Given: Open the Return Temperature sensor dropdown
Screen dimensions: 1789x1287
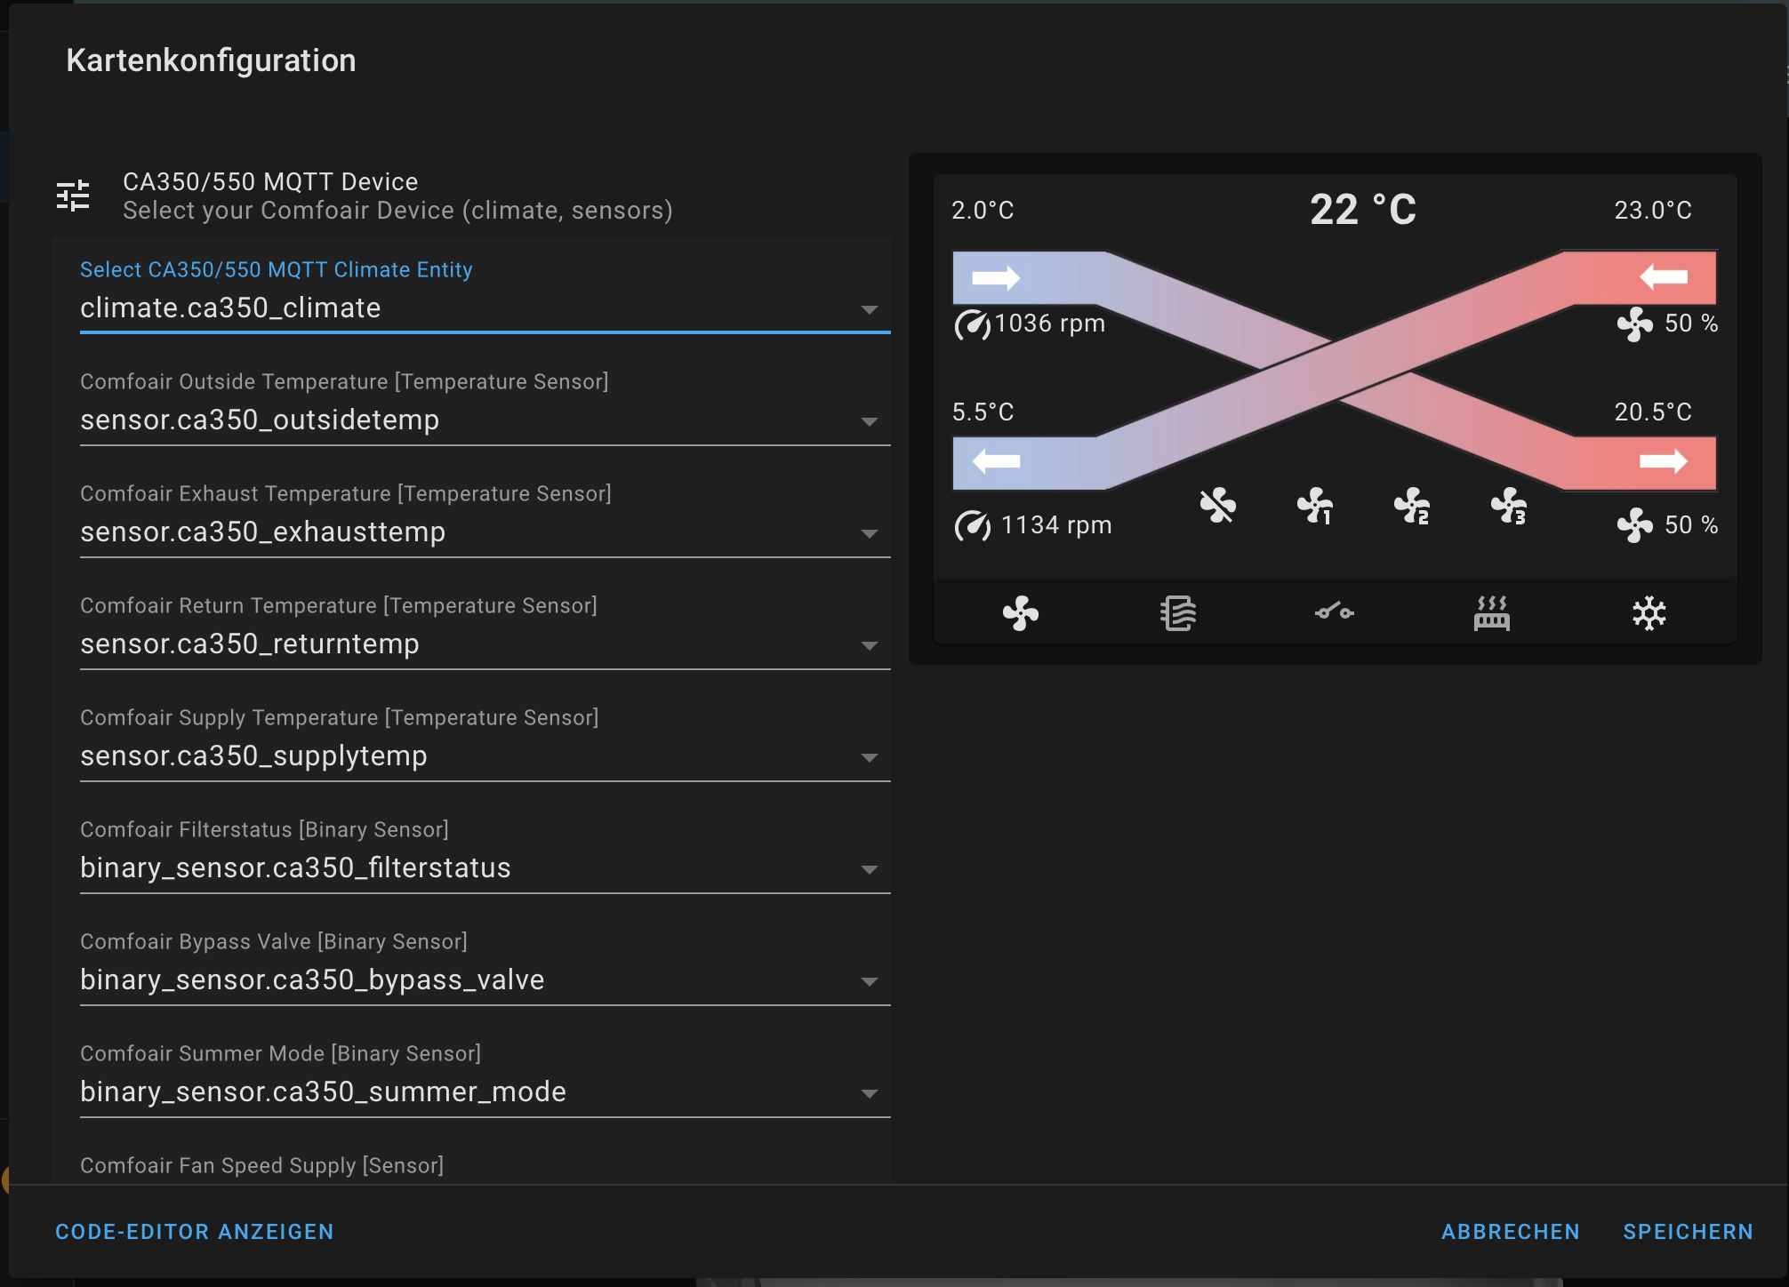Looking at the screenshot, I should [869, 645].
